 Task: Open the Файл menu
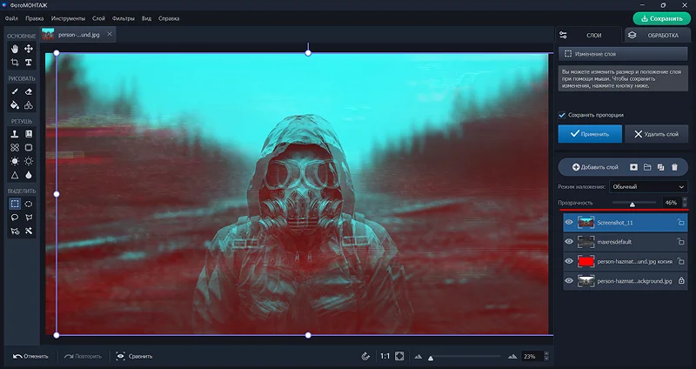[x=11, y=18]
